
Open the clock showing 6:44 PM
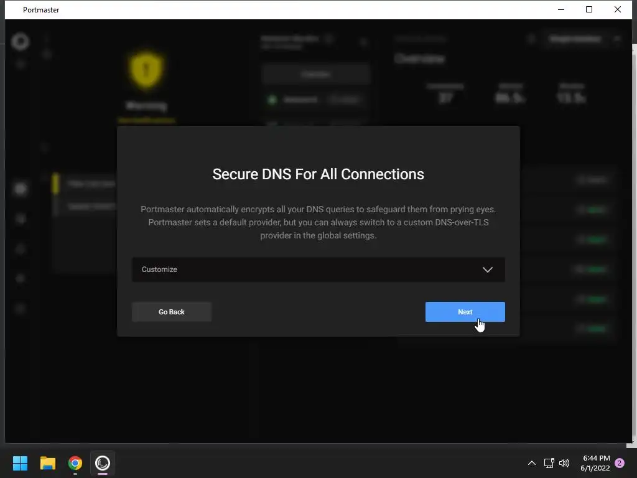[x=595, y=463]
